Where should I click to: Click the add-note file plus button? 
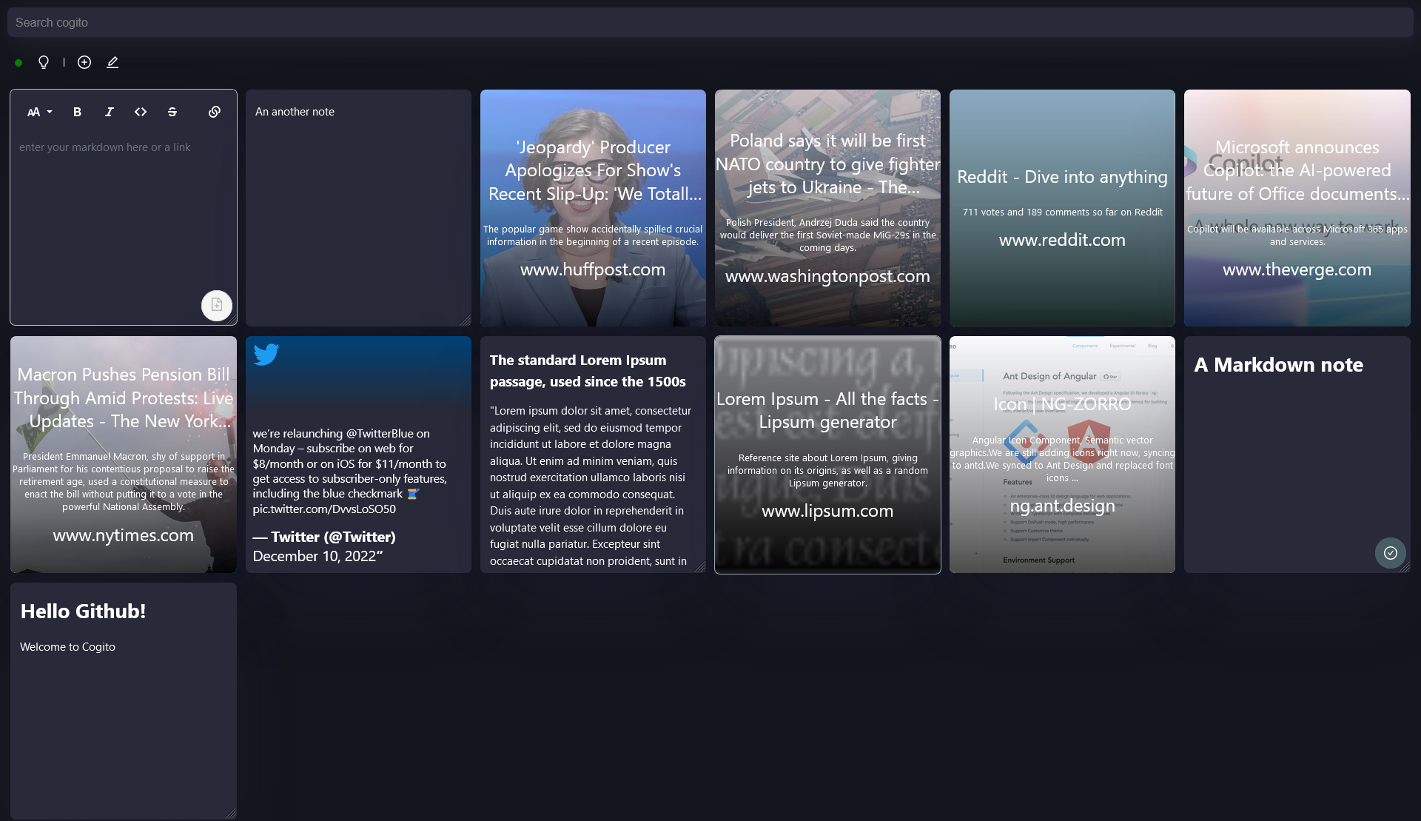tap(217, 305)
